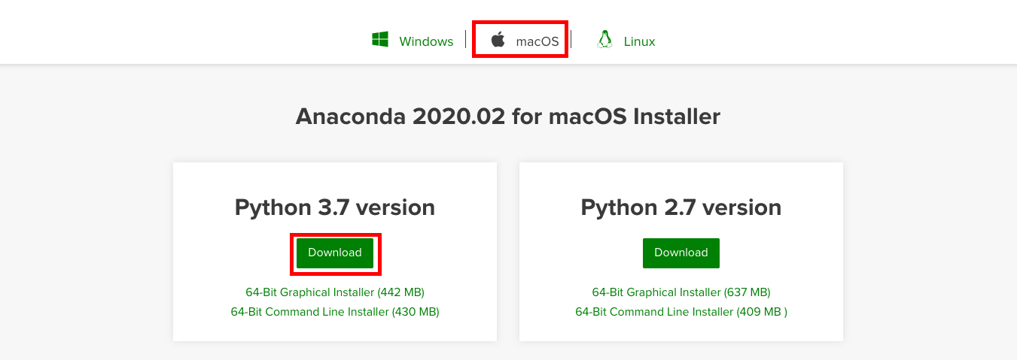Download the Python 3.7 version
The image size is (1017, 360).
(335, 253)
